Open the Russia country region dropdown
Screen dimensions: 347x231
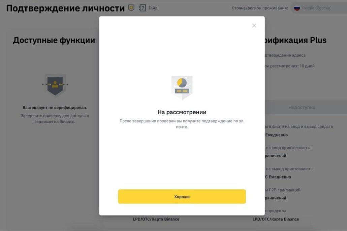click(319, 8)
